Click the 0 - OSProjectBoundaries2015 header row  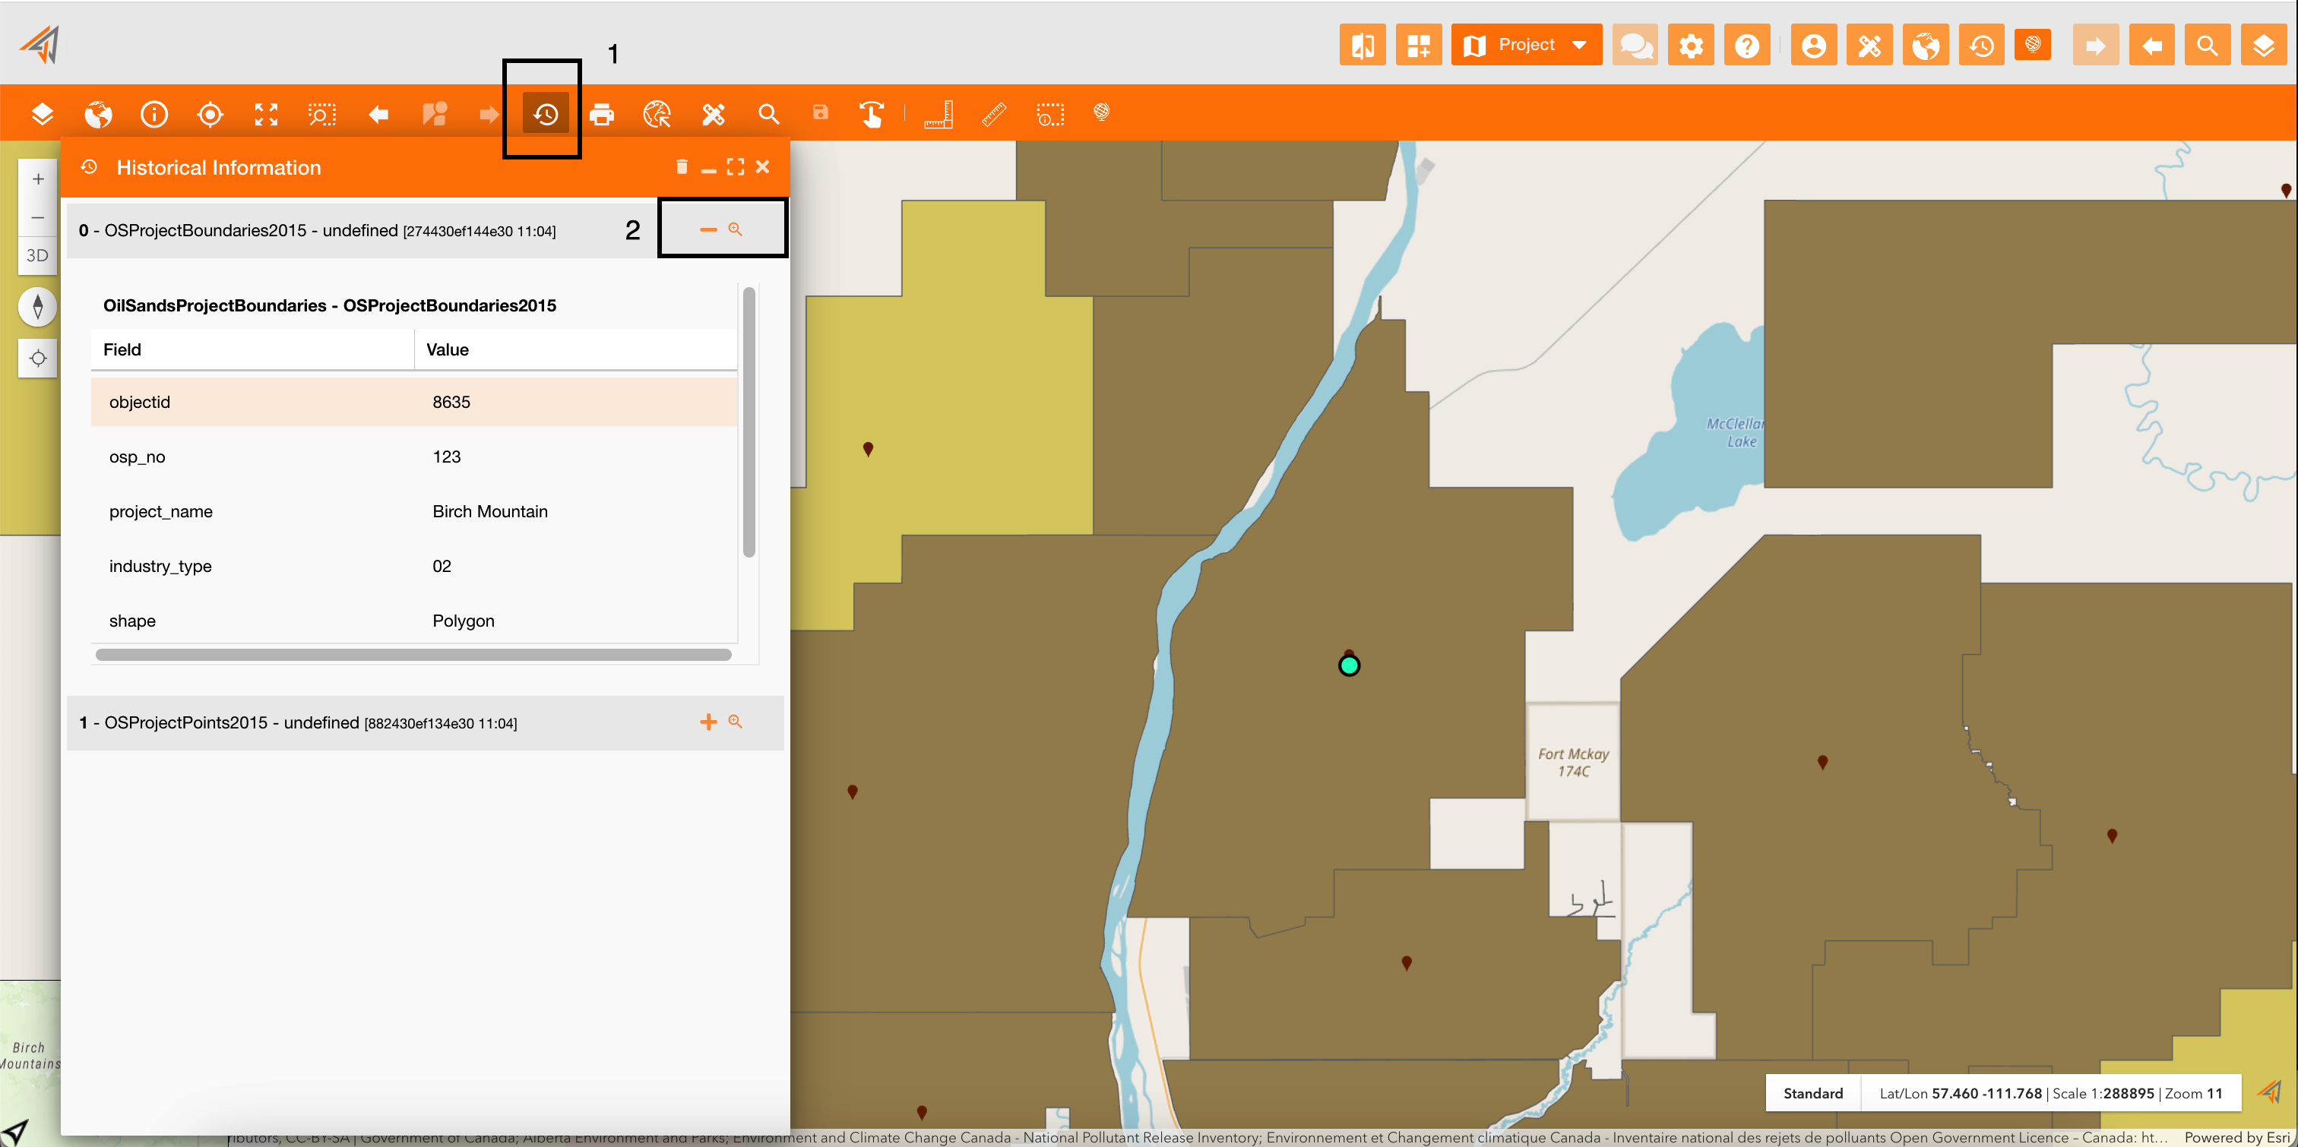[x=425, y=231]
